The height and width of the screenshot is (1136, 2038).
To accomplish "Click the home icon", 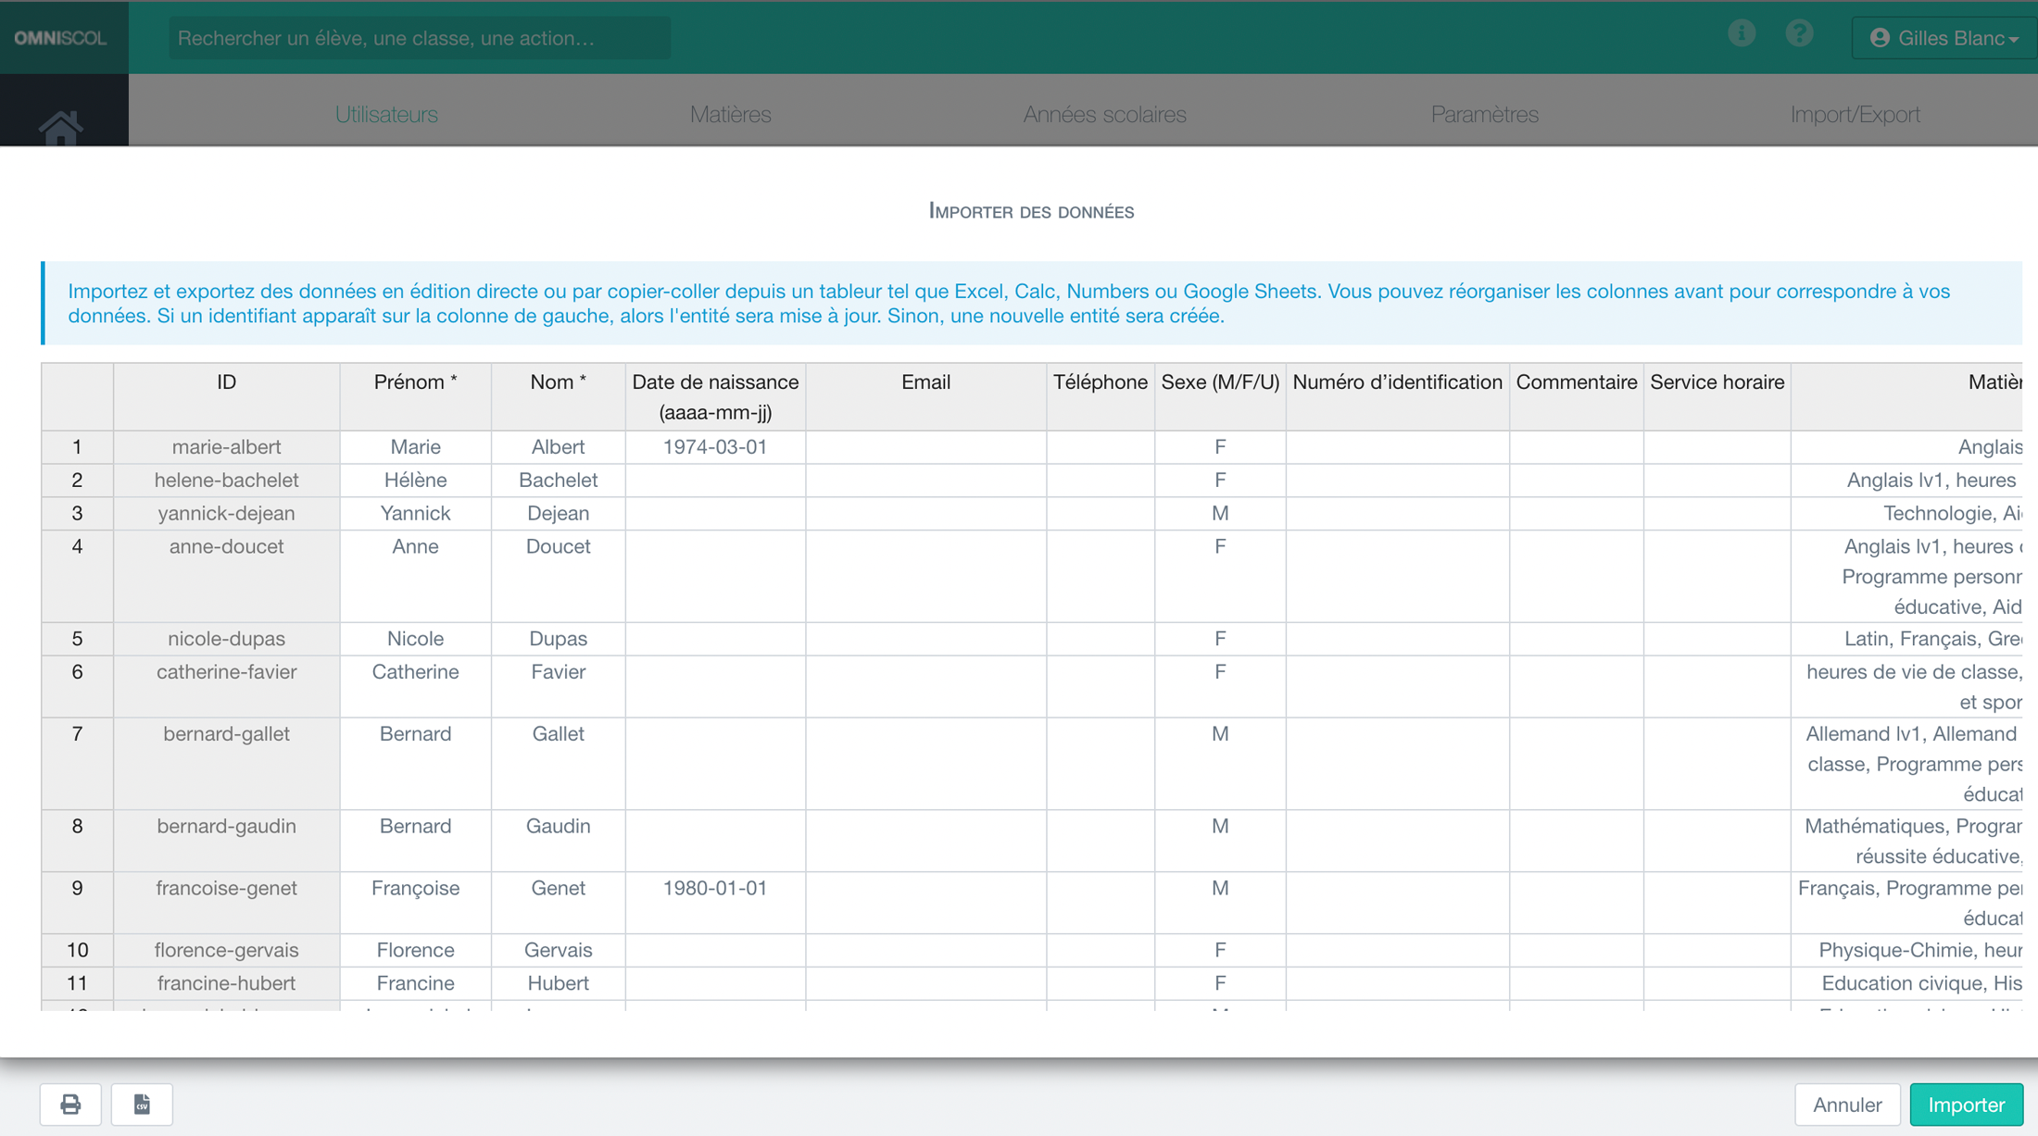I will [61, 126].
